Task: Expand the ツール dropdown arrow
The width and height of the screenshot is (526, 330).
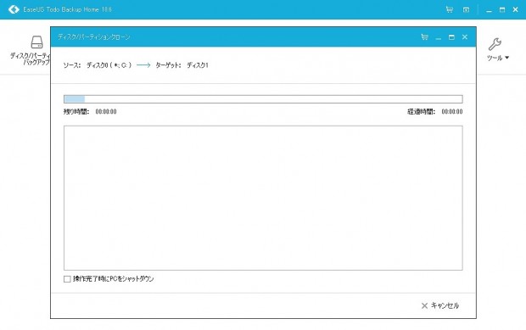Action: click(506, 58)
